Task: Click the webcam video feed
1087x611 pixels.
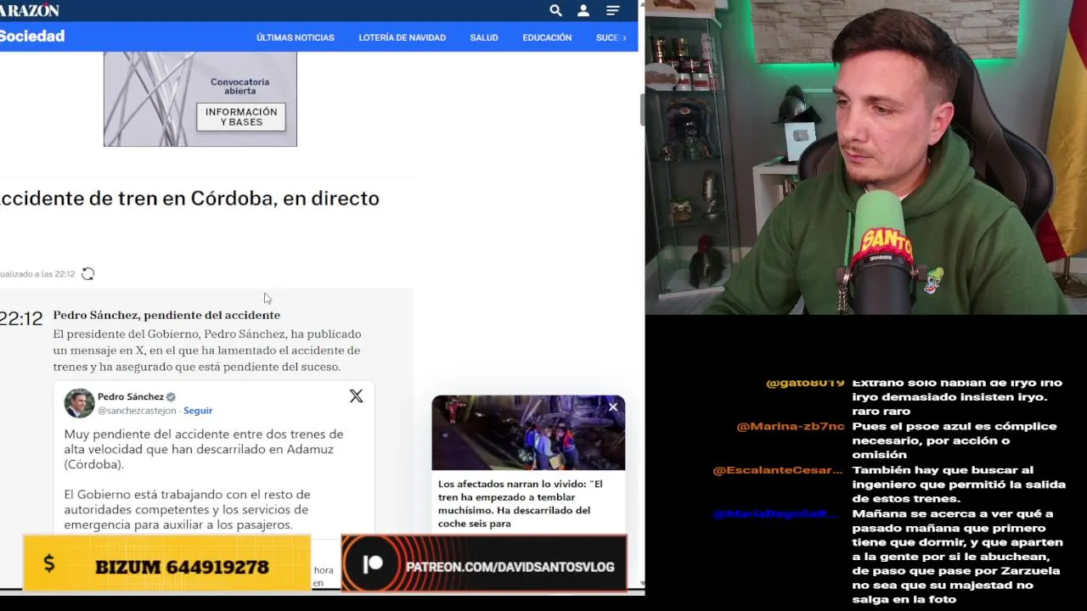Action: [x=866, y=157]
